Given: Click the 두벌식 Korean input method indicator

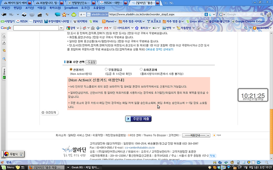Looking at the screenshot, I should click(13, 154).
